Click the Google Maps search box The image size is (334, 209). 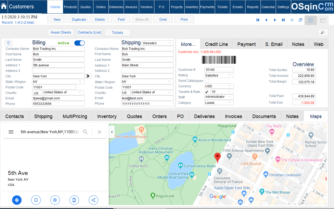click(x=49, y=132)
